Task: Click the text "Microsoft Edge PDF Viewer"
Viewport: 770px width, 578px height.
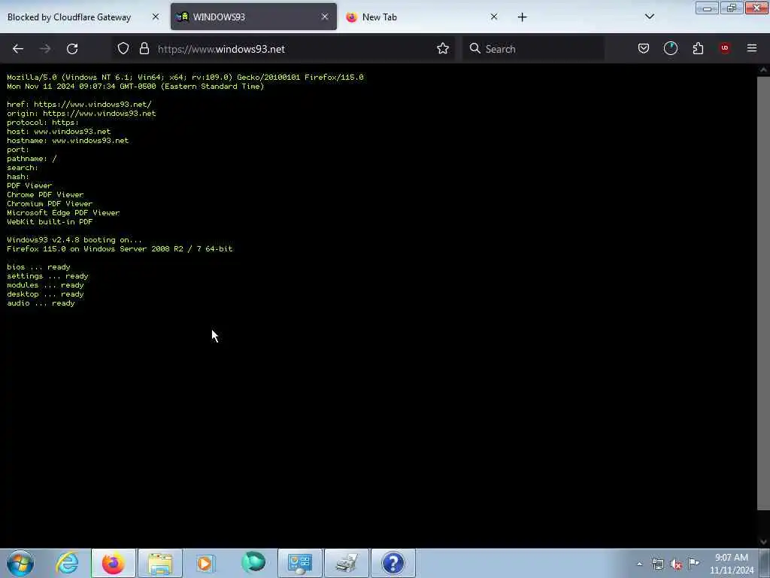Action: pos(63,213)
